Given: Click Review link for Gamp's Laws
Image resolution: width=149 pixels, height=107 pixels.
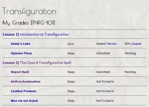Looking at the screenshot, I should click(112, 44).
